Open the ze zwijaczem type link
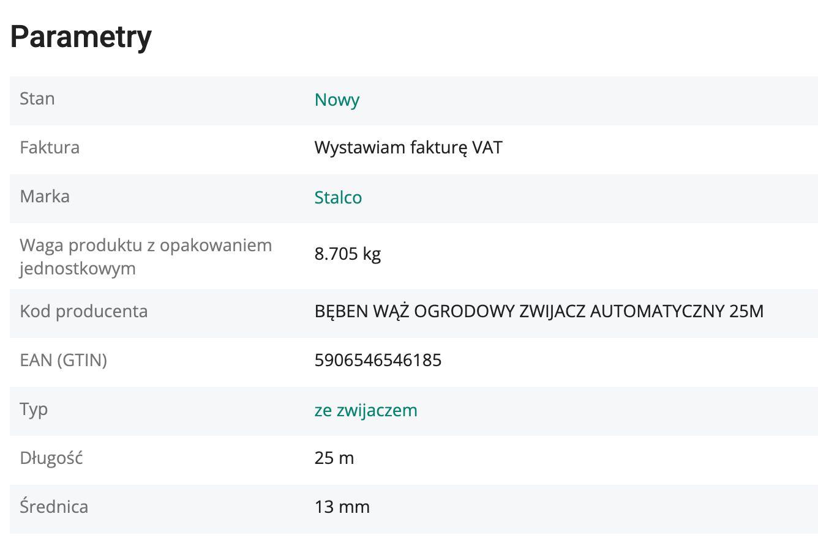 [x=366, y=410]
